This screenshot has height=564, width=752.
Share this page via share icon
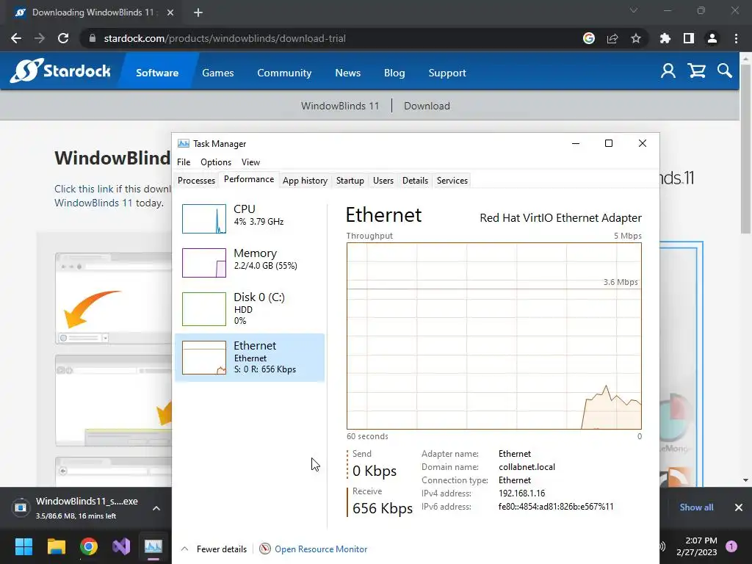(612, 38)
